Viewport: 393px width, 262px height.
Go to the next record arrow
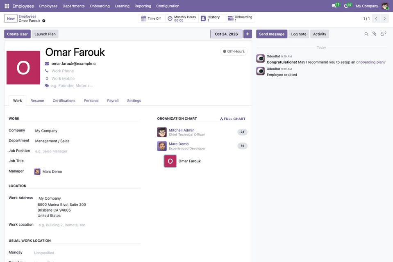384,18
